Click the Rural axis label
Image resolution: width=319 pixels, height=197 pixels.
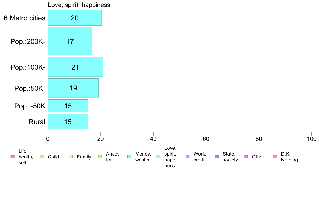click(37, 122)
